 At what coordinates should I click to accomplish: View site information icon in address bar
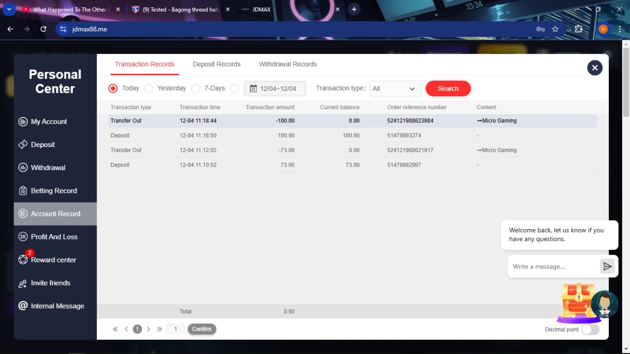63,29
